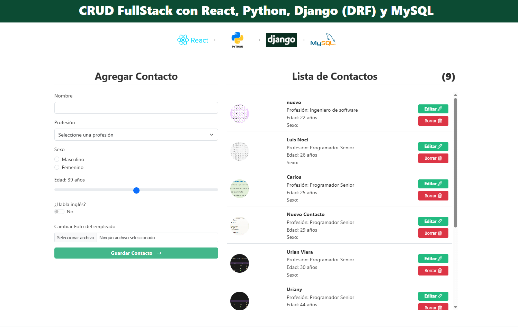Click Uriany's avatar photo
Image resolution: width=518 pixels, height=327 pixels.
pyautogui.click(x=240, y=301)
